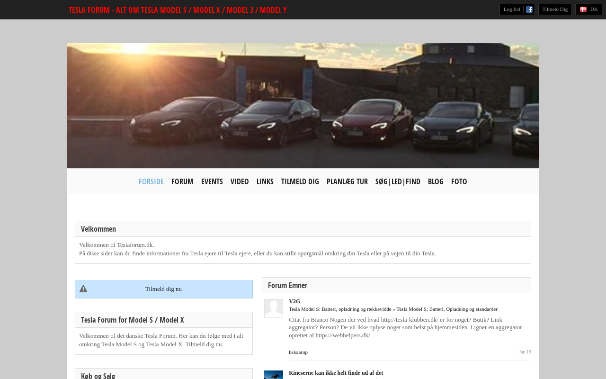Open the DK language selector

click(x=588, y=9)
